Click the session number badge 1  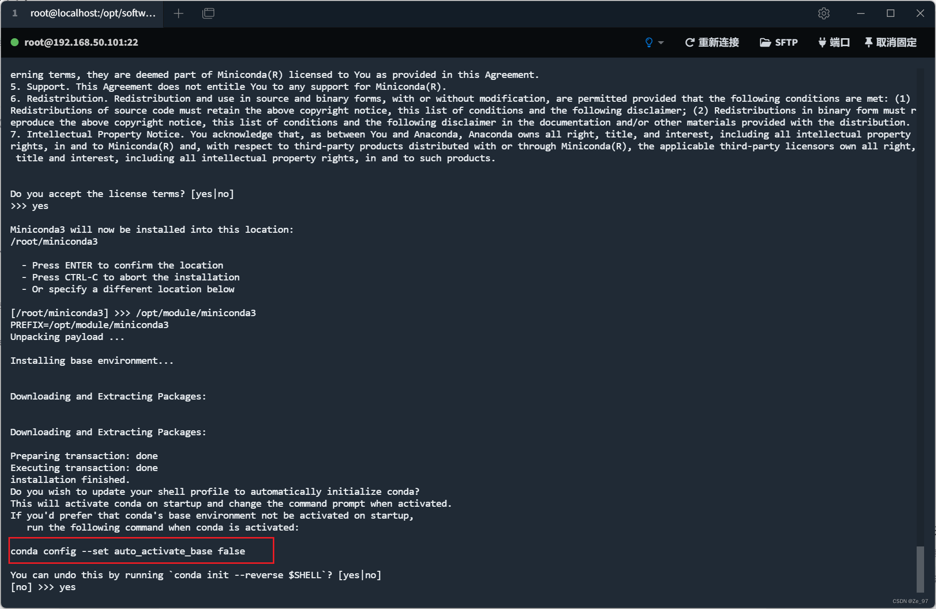[15, 13]
